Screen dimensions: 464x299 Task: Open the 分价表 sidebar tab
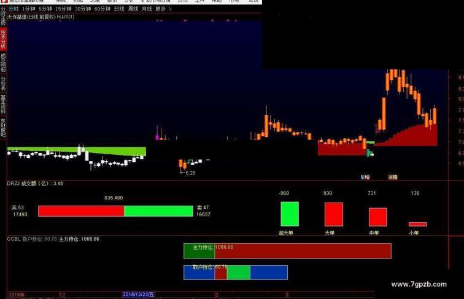tap(3, 83)
